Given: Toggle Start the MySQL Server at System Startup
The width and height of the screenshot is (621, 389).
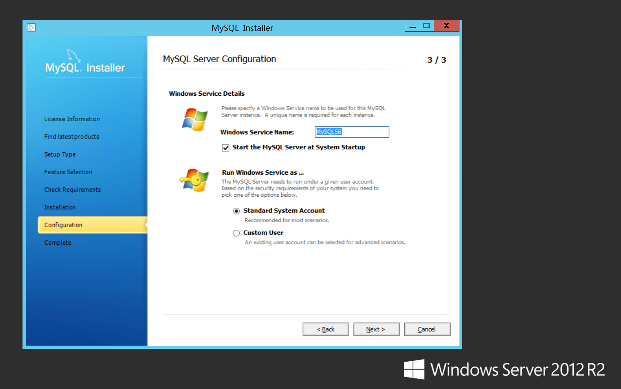Looking at the screenshot, I should tap(226, 148).
